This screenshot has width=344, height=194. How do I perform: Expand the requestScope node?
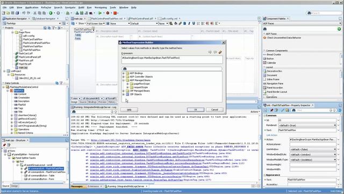click(x=128, y=87)
